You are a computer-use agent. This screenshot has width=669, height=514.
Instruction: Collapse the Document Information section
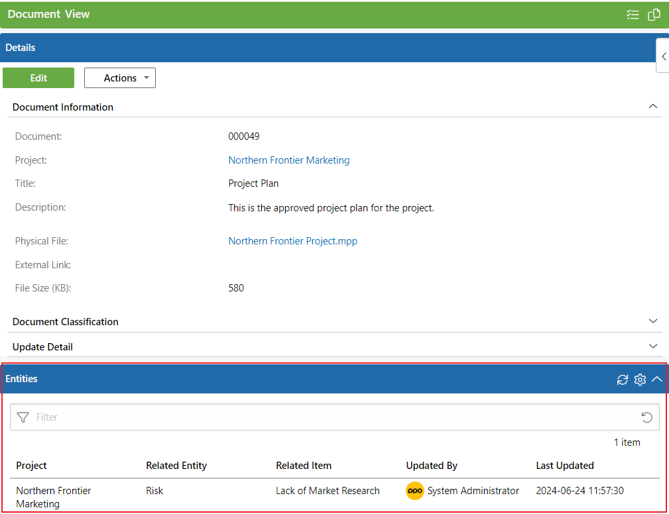click(653, 107)
